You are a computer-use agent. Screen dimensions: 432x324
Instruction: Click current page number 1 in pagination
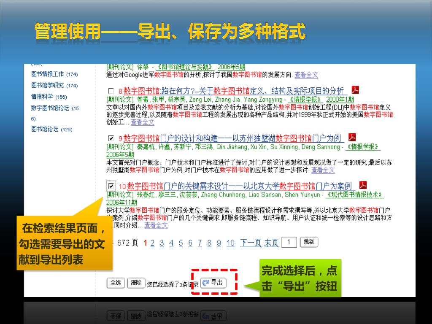[x=146, y=243]
